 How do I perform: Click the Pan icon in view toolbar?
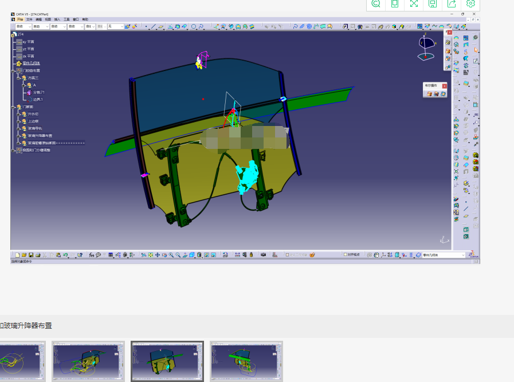pyautogui.click(x=158, y=255)
